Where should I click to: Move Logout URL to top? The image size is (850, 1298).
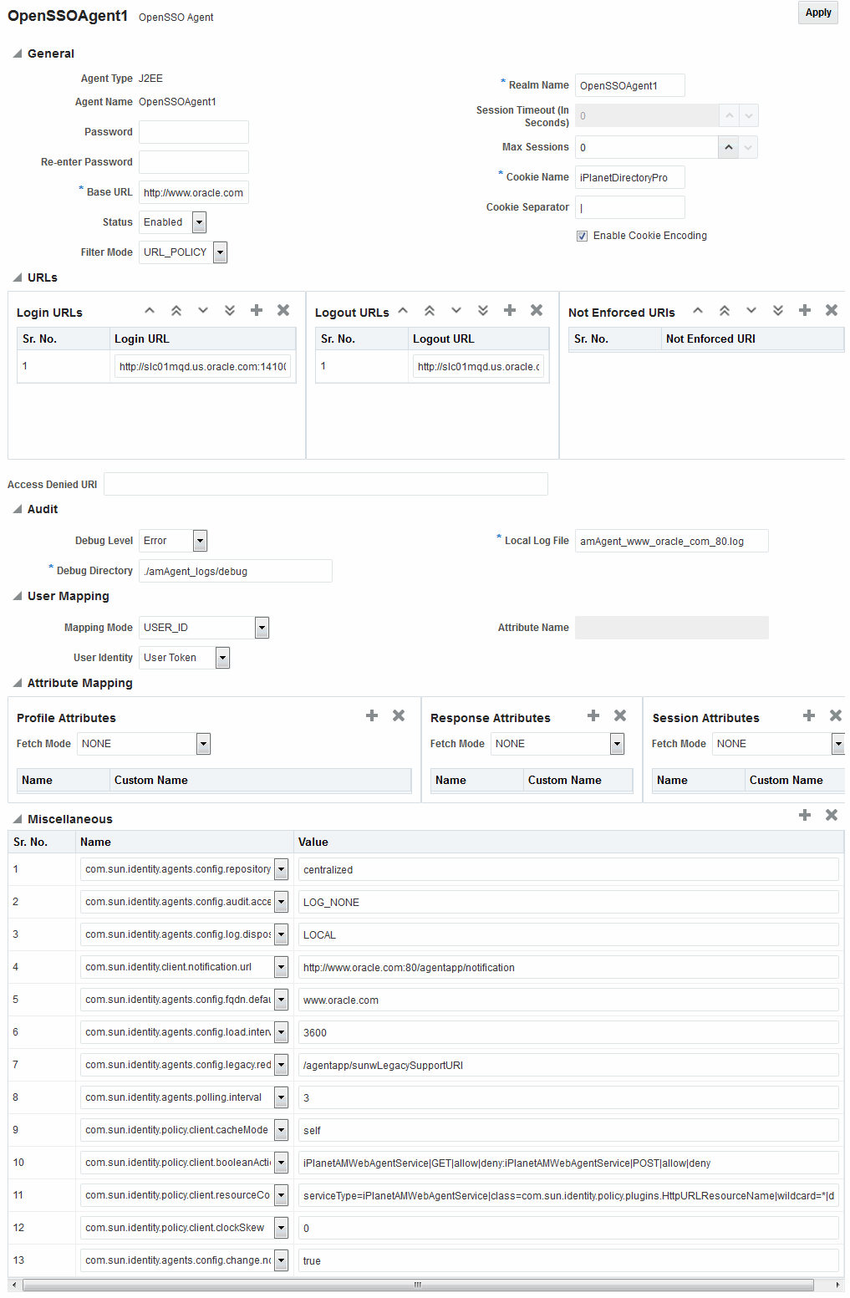[x=430, y=310]
